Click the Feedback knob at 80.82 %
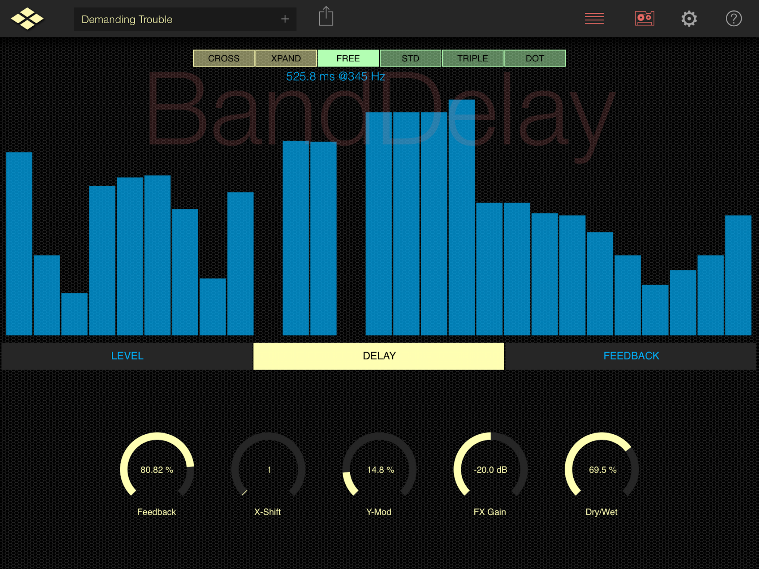 pyautogui.click(x=157, y=469)
